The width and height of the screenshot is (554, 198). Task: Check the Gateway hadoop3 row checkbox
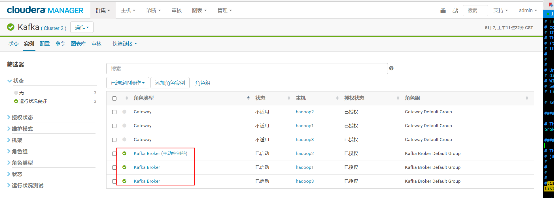point(114,140)
